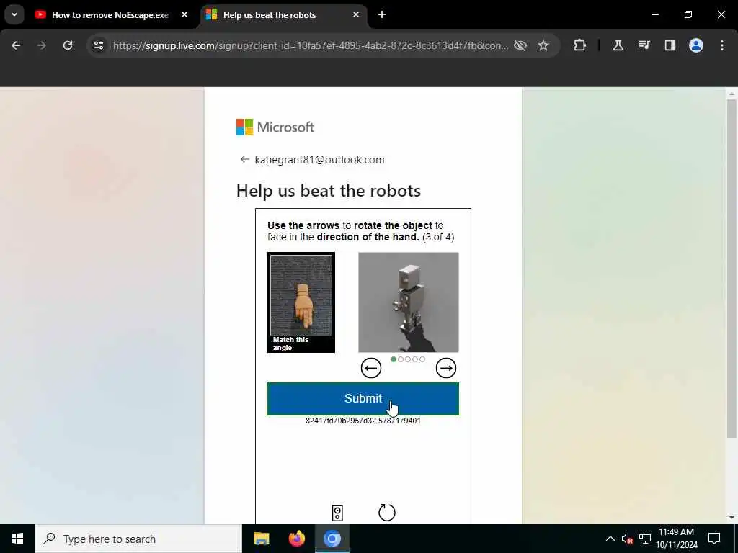This screenshot has height=553, width=738.
Task: Select the first green rotation dot
Action: tap(394, 359)
